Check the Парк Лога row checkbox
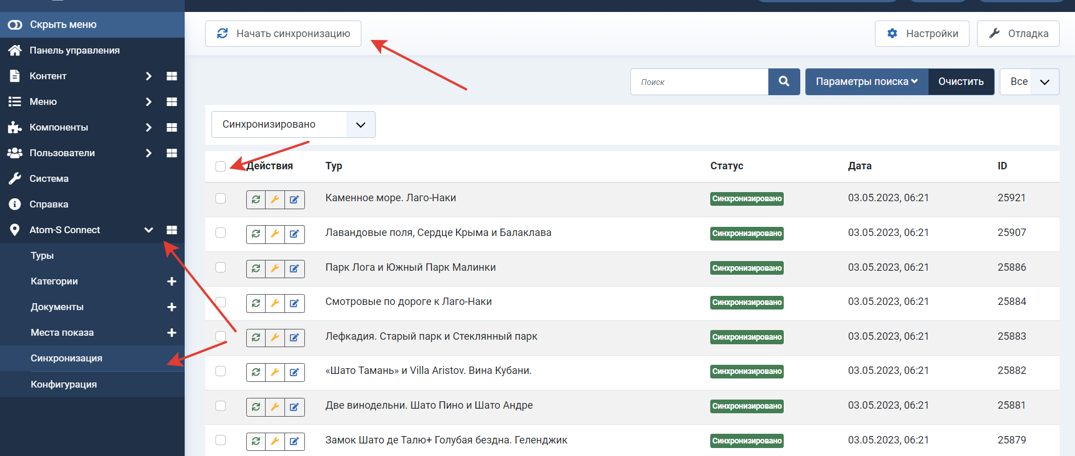1075x456 pixels. (221, 267)
